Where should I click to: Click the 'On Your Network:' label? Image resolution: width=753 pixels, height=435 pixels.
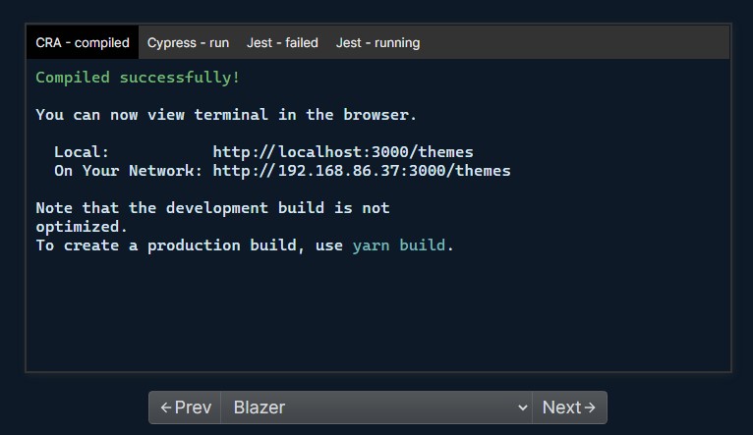[128, 171]
